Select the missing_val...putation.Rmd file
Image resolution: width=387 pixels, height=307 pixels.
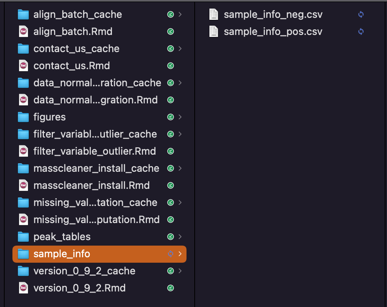tap(99, 220)
